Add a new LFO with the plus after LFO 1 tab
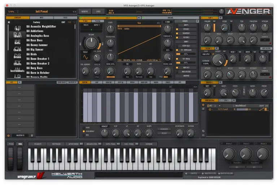 coord(234,100)
